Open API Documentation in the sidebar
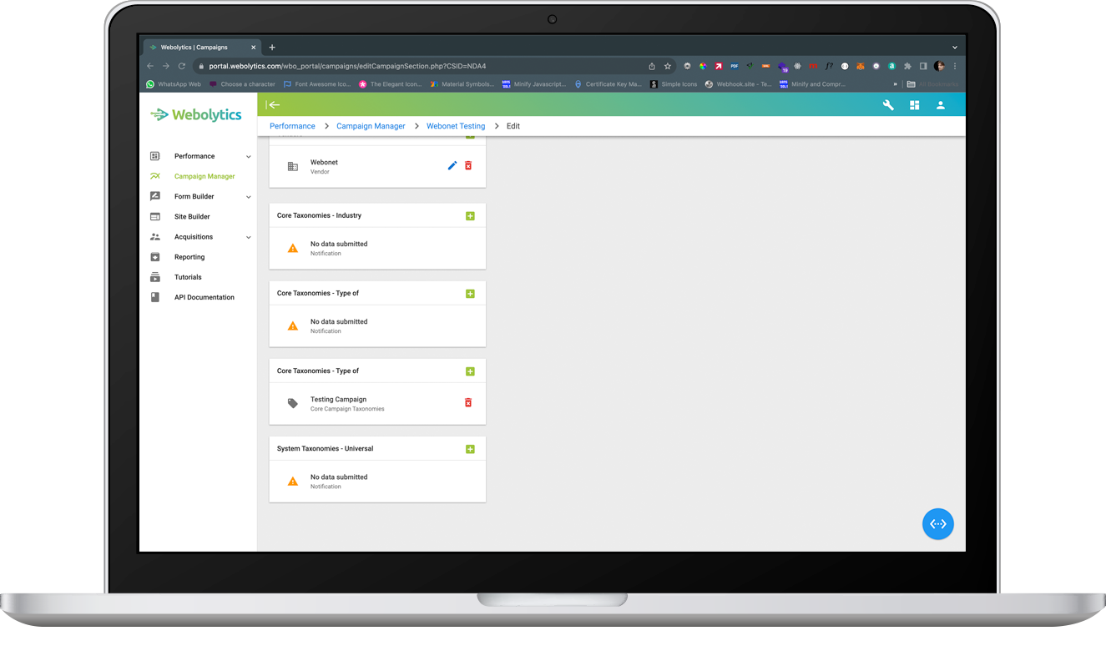 [205, 297]
